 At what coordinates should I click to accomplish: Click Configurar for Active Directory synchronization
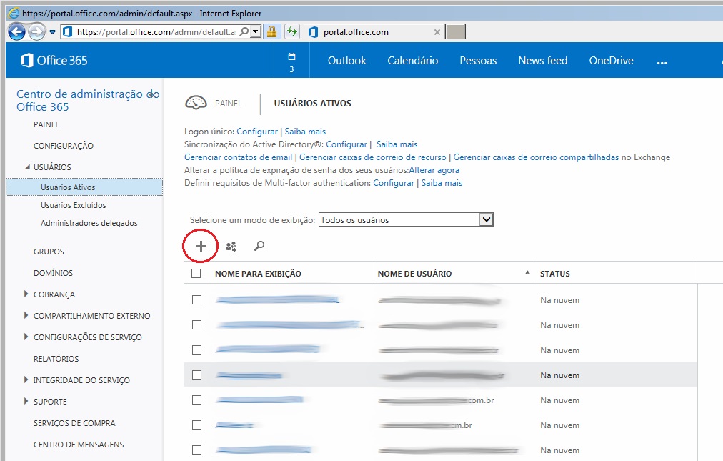coord(346,144)
